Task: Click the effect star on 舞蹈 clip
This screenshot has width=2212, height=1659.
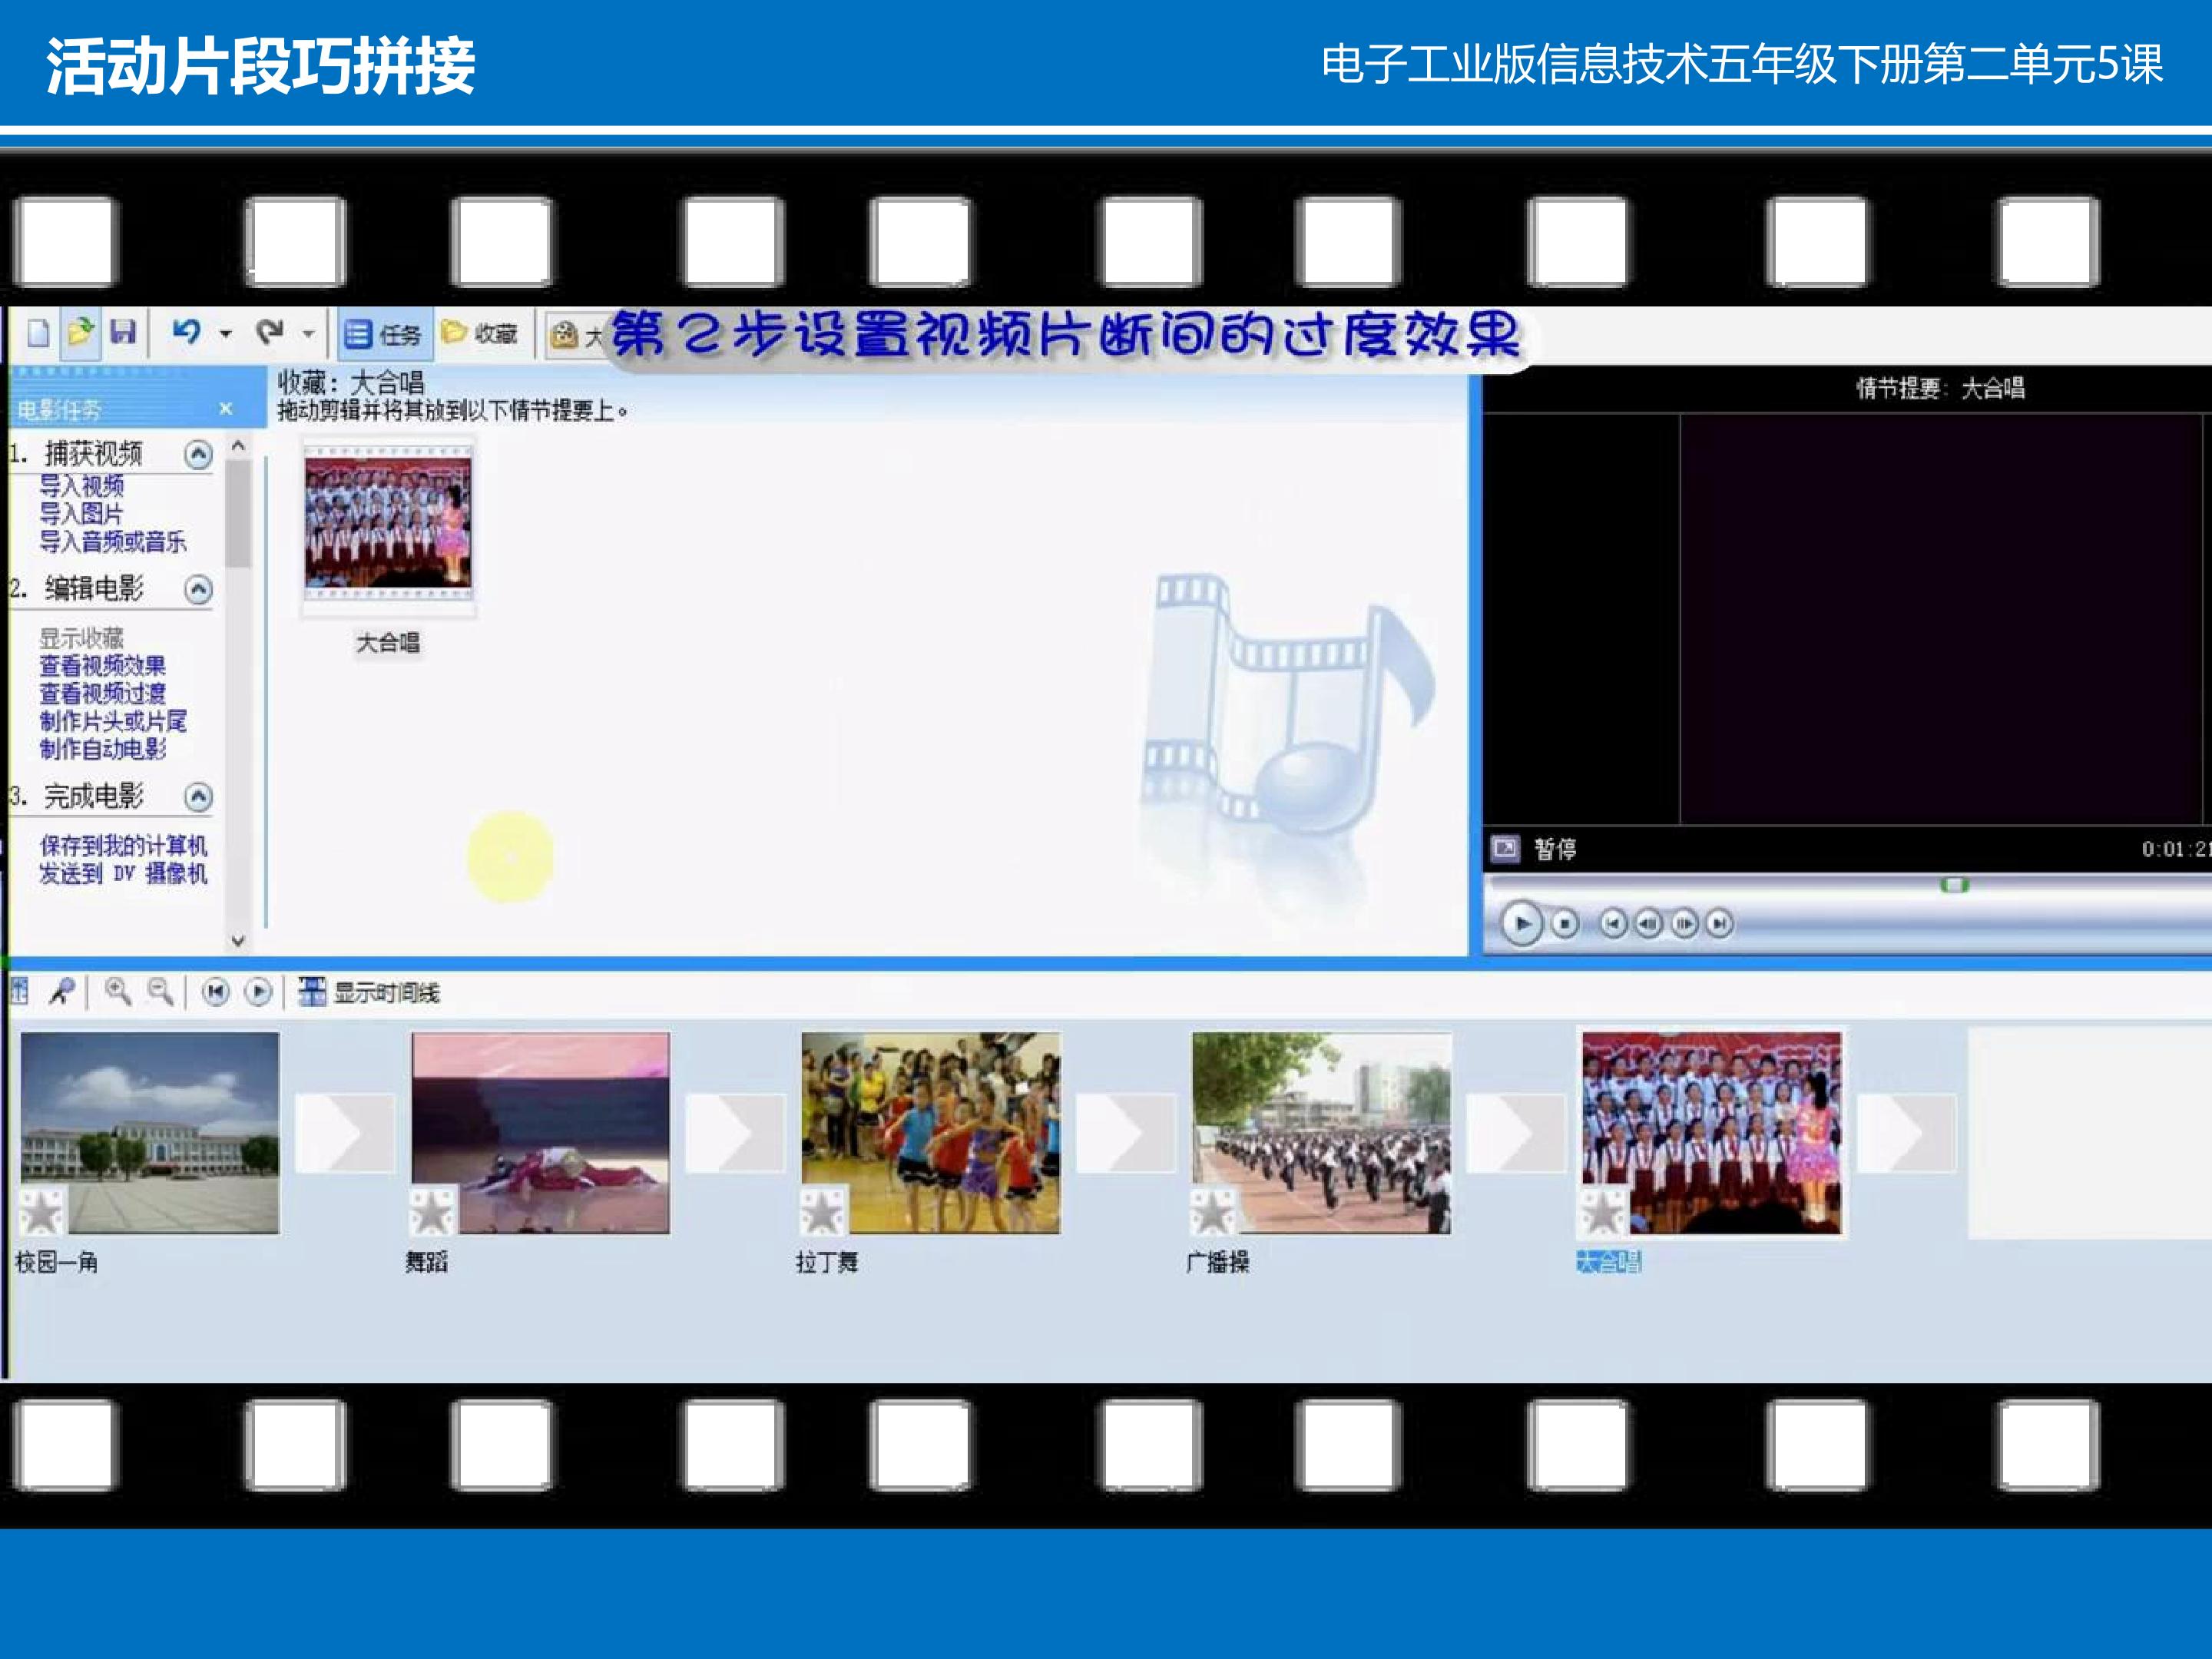Action: coord(433,1211)
